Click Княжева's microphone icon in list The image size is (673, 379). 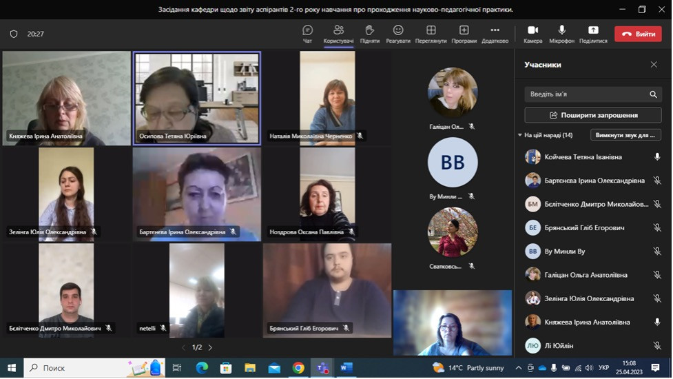click(656, 322)
